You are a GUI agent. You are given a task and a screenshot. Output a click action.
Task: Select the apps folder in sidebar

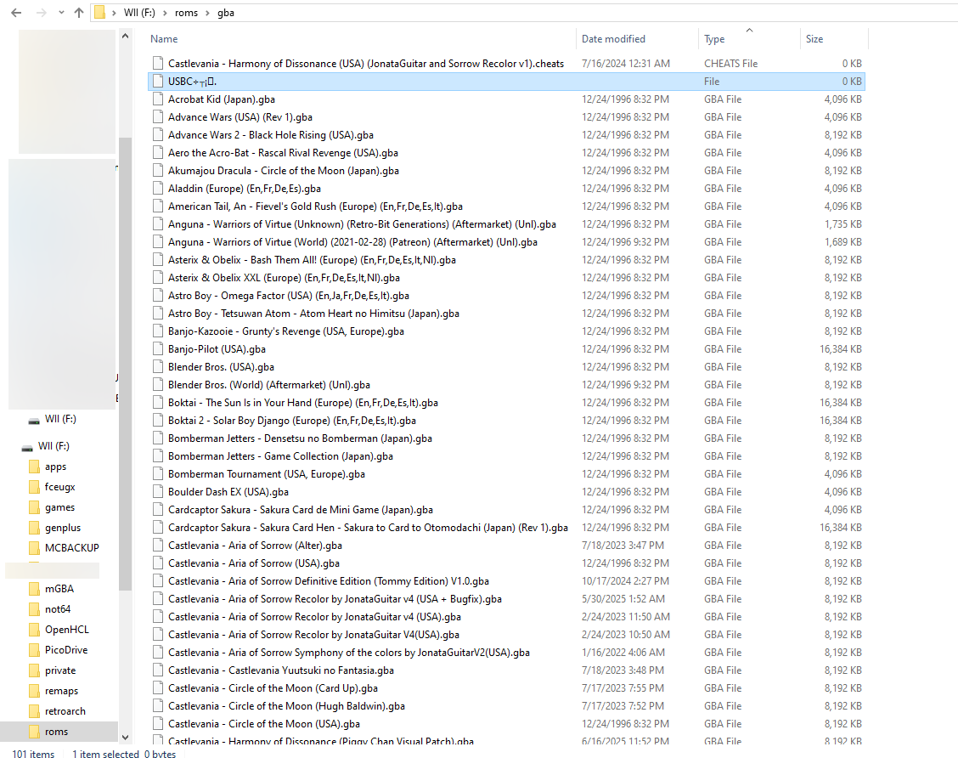tap(55, 467)
